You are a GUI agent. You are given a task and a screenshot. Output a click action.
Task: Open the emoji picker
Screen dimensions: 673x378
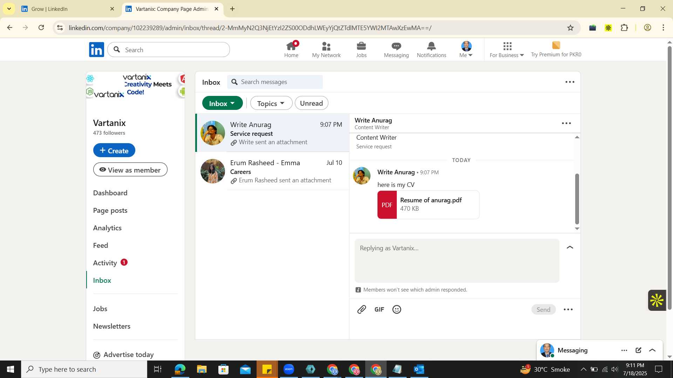(397, 309)
